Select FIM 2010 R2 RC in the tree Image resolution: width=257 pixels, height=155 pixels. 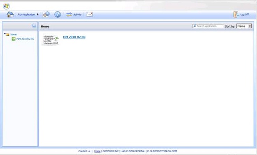(25, 39)
